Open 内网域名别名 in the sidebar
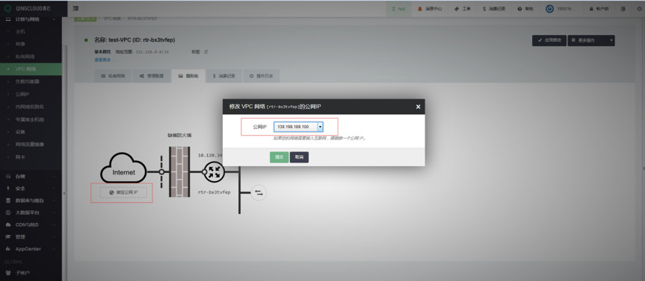 31,107
